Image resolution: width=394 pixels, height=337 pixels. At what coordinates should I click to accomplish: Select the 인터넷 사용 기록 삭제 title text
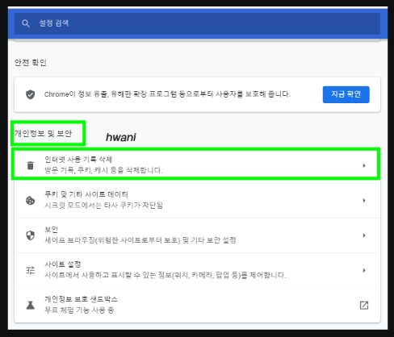[78, 160]
